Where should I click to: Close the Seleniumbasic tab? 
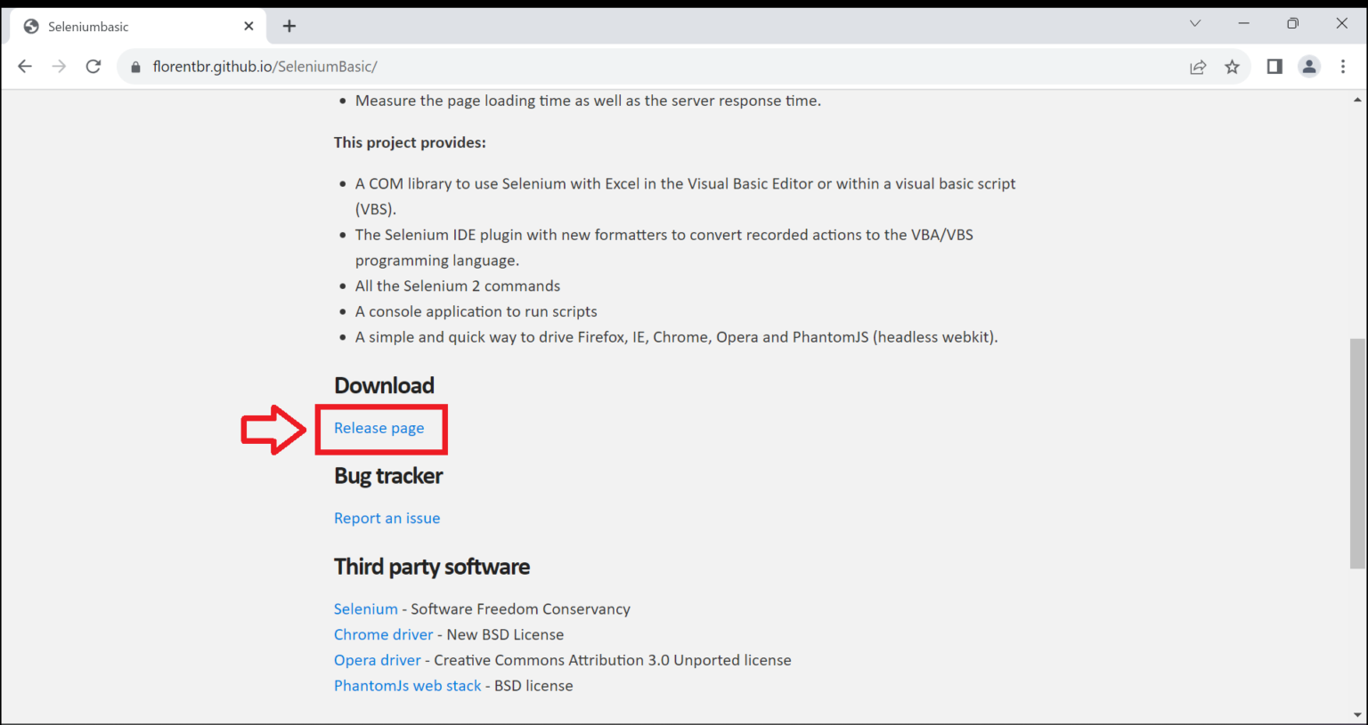point(248,27)
